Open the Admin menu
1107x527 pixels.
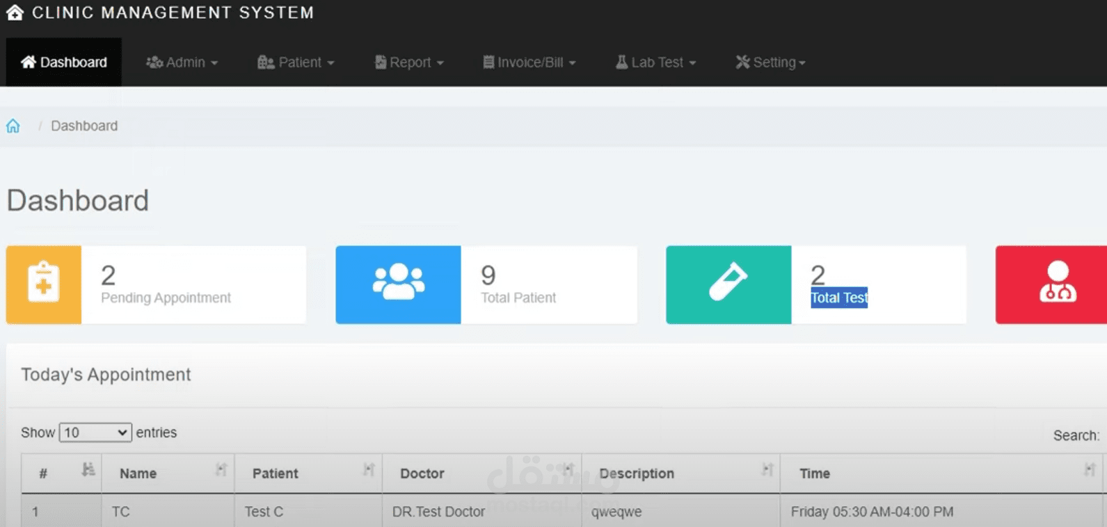(182, 62)
